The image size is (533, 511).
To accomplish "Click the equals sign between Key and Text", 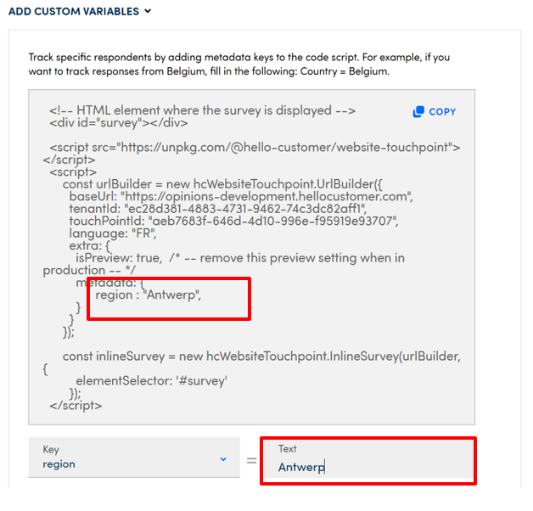I will click(251, 460).
